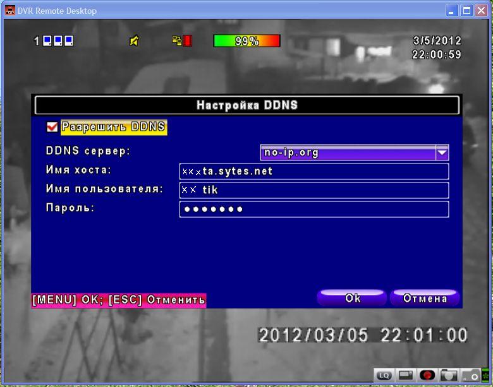Click the Имя пользователя input field

click(313, 191)
